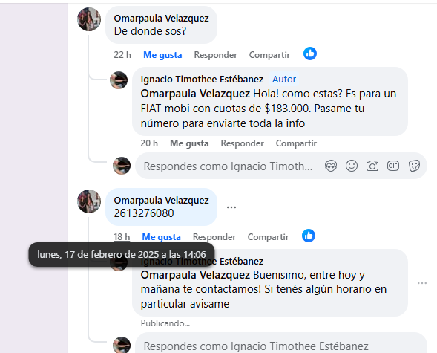437x353 pixels.
Task: Open options menu next to 2613276080 comment
Action: pos(231,207)
